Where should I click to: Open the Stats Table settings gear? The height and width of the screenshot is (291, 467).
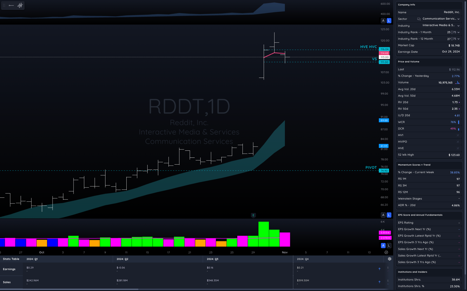(x=390, y=259)
